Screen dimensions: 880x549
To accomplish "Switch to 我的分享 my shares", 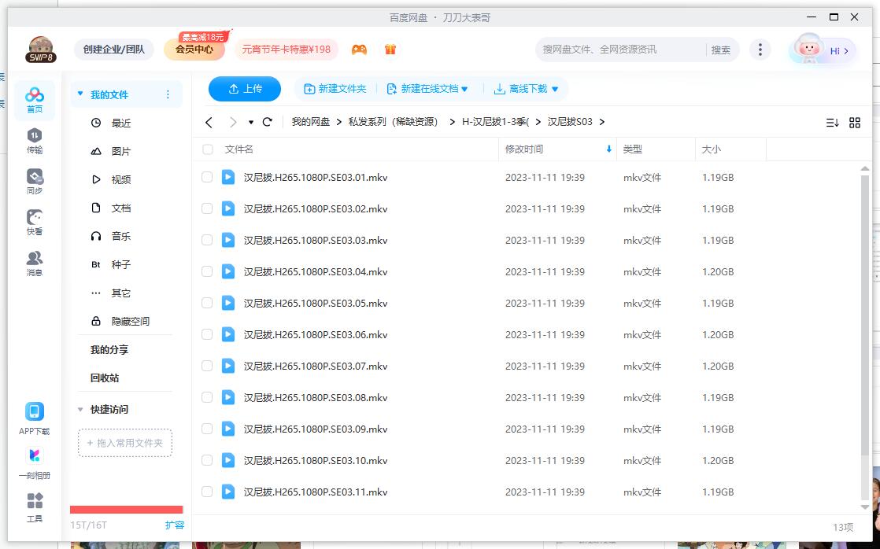I will (x=108, y=348).
